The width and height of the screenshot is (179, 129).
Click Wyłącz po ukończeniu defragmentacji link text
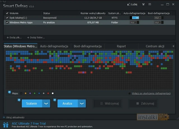pos(151,94)
